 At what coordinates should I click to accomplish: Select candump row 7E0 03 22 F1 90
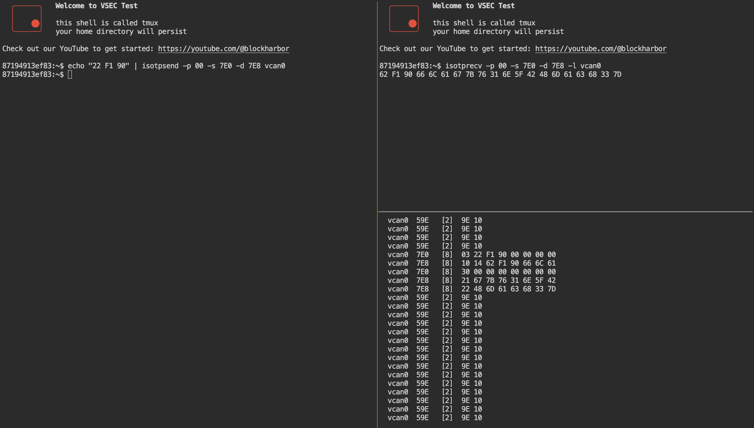pyautogui.click(x=471, y=255)
